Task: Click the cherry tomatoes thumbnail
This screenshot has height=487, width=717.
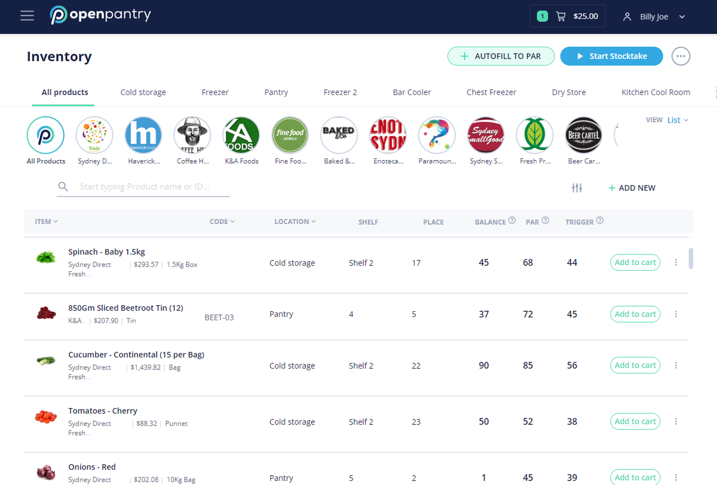Action: point(45,417)
